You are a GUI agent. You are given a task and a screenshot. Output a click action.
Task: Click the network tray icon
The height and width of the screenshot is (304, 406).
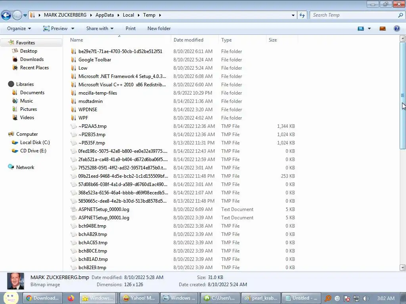click(356, 298)
